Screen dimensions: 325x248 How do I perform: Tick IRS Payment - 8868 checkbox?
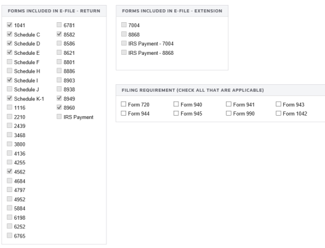[x=124, y=52]
